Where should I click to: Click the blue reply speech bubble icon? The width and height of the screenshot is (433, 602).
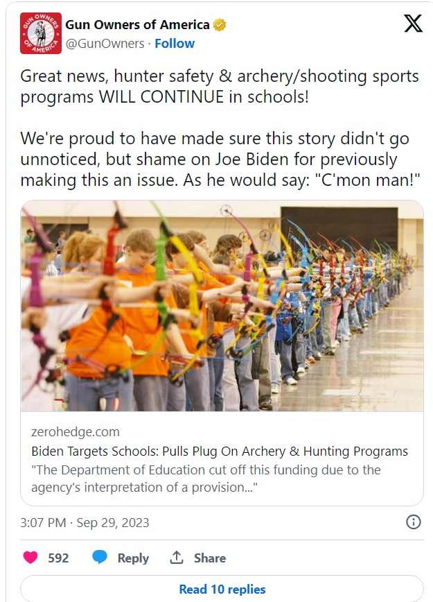100,557
